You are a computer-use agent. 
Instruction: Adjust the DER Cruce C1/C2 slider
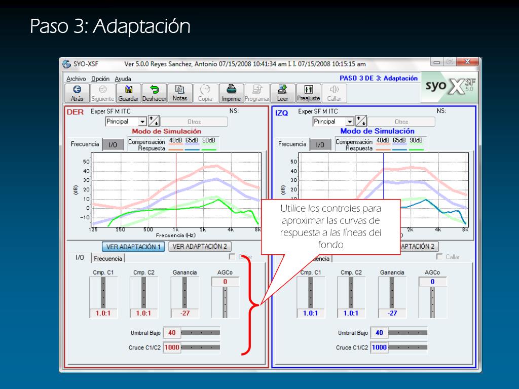pyautogui.click(x=201, y=347)
